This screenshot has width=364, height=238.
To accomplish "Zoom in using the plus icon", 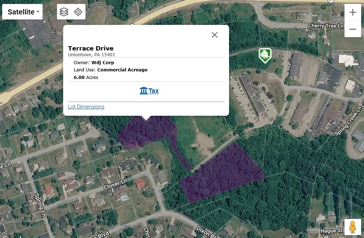I will coord(352,12).
